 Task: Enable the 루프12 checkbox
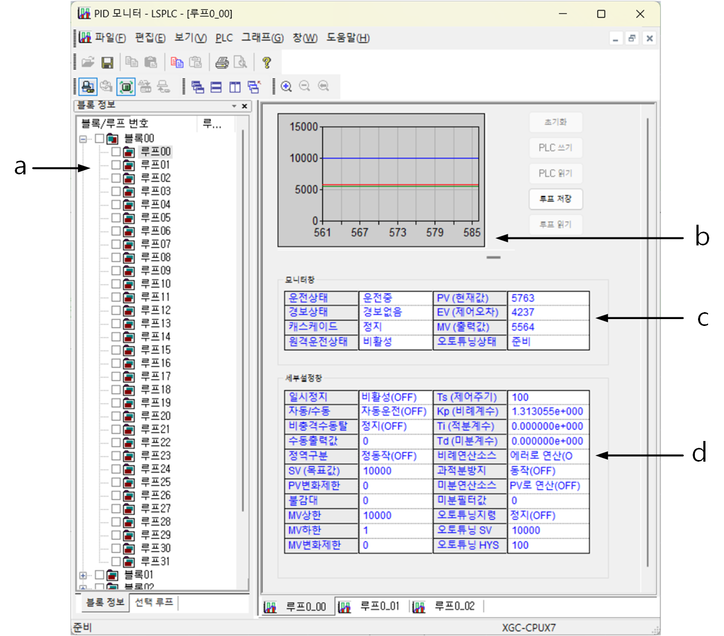pos(116,311)
